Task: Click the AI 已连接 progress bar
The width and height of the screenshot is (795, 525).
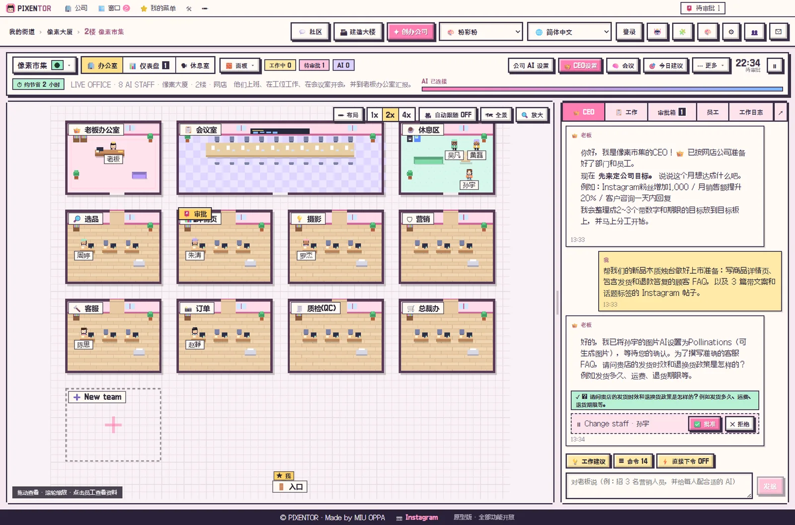Action: point(602,89)
